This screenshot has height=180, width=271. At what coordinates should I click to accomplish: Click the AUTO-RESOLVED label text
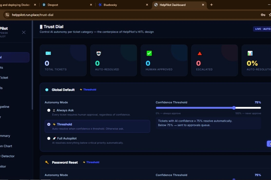[x=107, y=69]
